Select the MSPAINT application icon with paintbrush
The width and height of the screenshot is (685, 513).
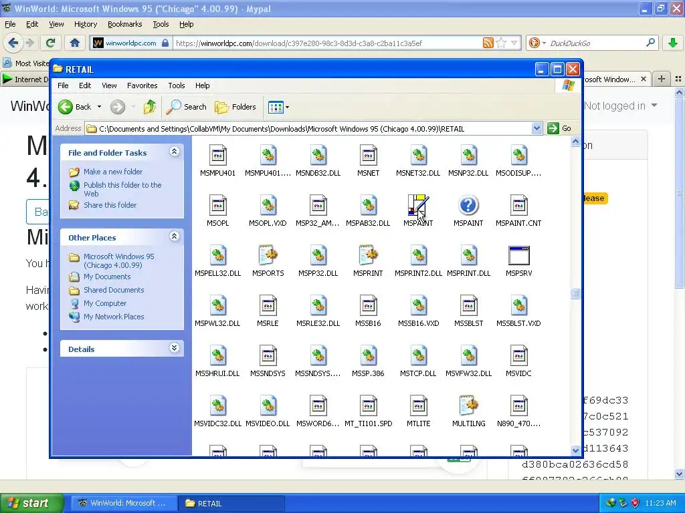tap(418, 205)
